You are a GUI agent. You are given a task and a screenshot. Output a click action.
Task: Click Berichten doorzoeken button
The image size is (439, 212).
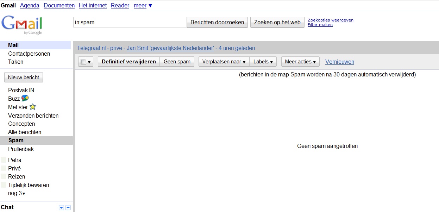217,22
